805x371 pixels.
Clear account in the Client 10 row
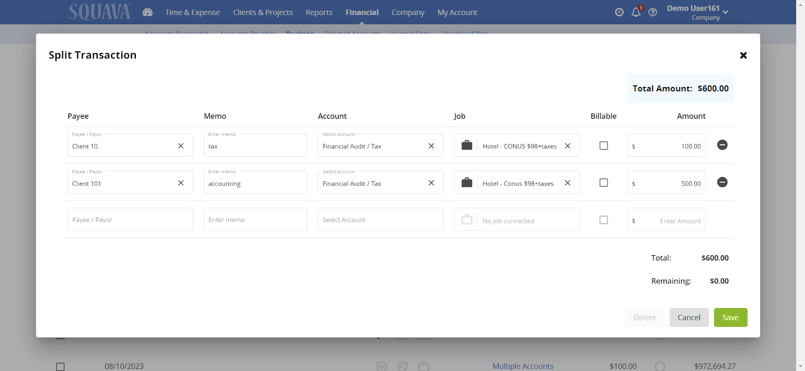(x=431, y=145)
